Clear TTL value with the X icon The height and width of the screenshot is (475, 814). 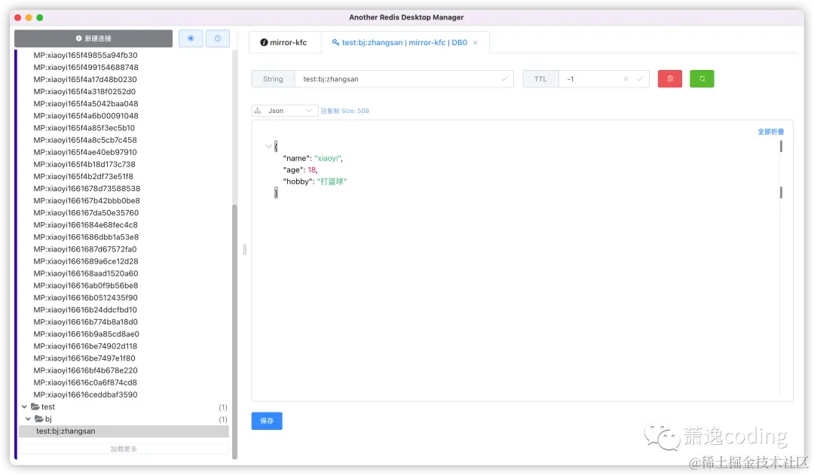626,79
